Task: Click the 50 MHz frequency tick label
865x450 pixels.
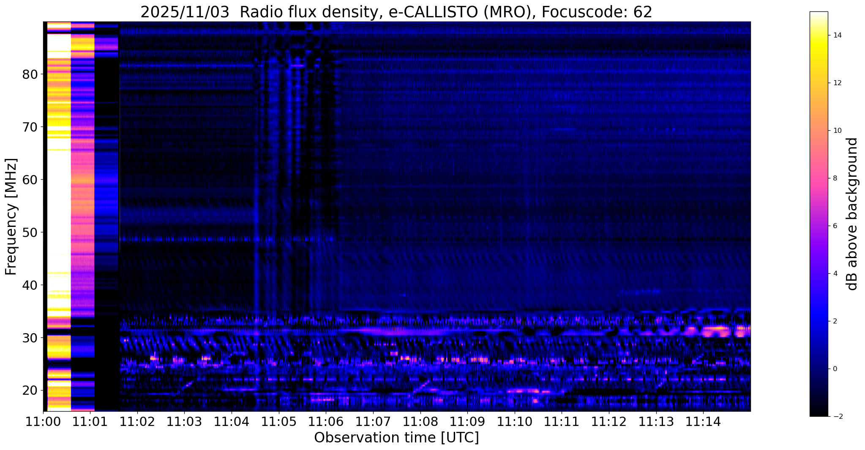Action: 30,232
